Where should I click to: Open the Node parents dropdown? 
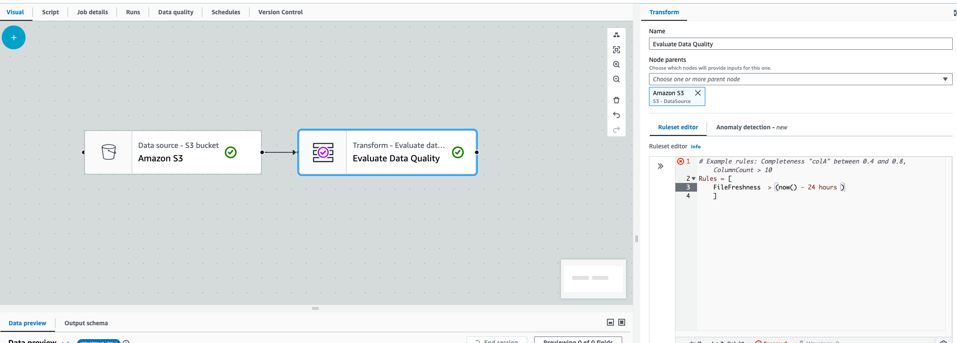tap(800, 79)
